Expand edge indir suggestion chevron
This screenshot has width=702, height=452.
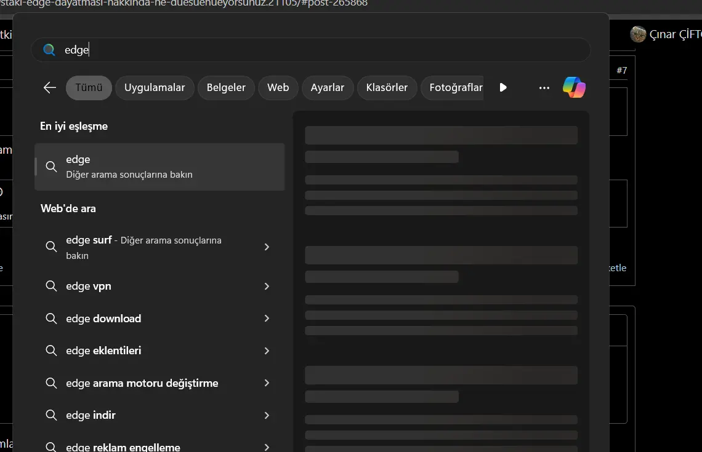[x=267, y=415]
